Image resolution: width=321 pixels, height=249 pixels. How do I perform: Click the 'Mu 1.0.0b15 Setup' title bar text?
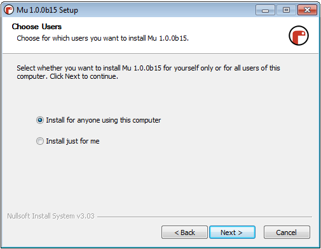pos(47,10)
